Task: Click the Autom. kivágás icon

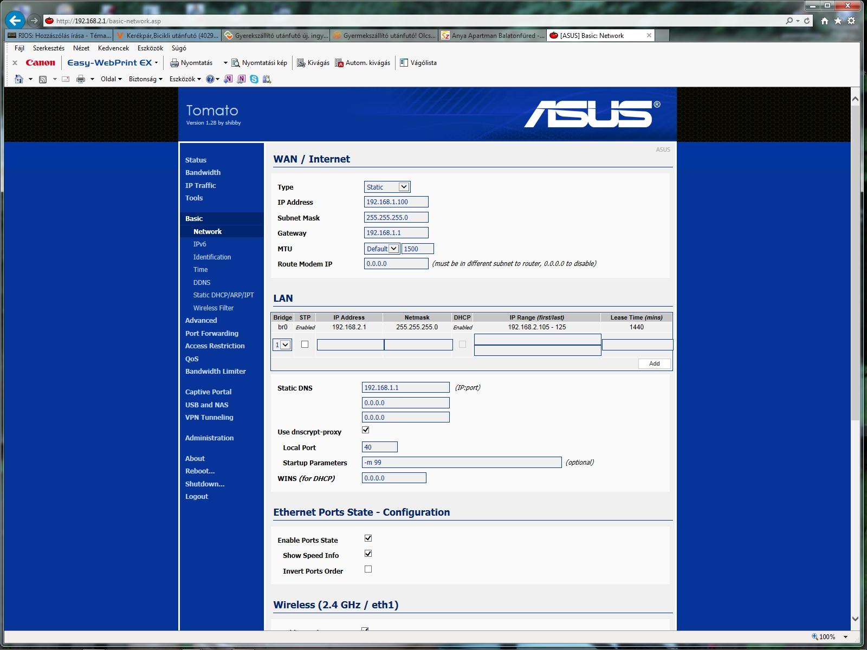Action: pos(339,63)
